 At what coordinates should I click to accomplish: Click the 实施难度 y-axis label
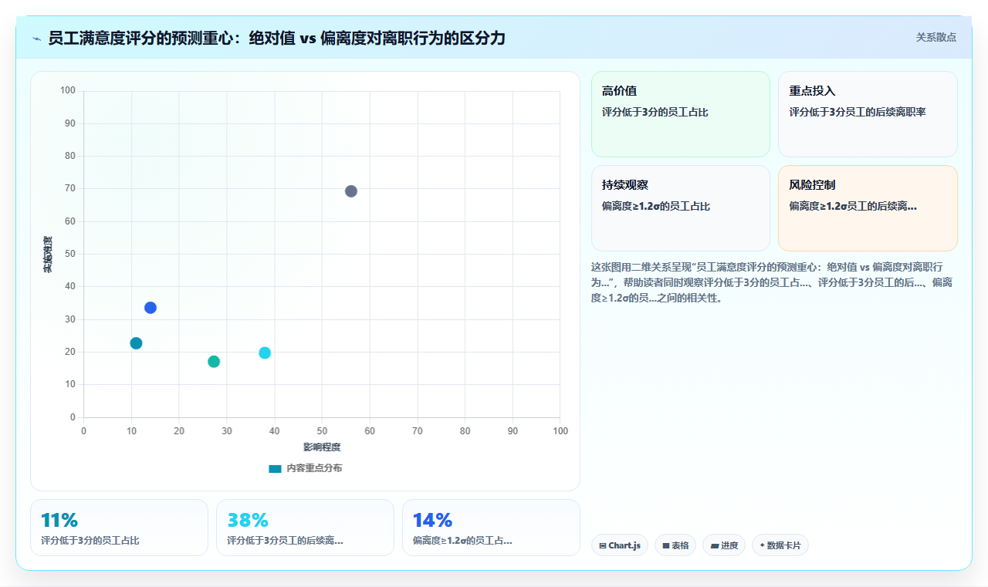click(48, 255)
